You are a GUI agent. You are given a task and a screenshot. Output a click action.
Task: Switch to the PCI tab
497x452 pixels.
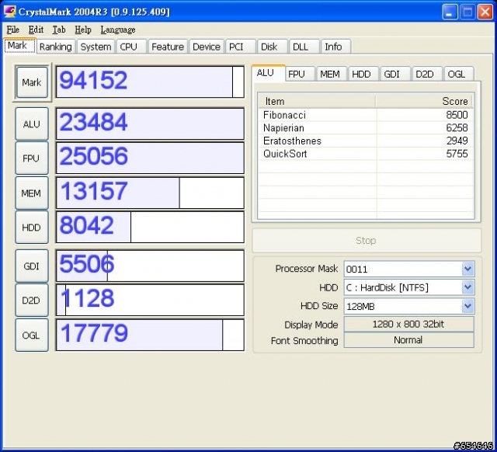pyautogui.click(x=240, y=47)
